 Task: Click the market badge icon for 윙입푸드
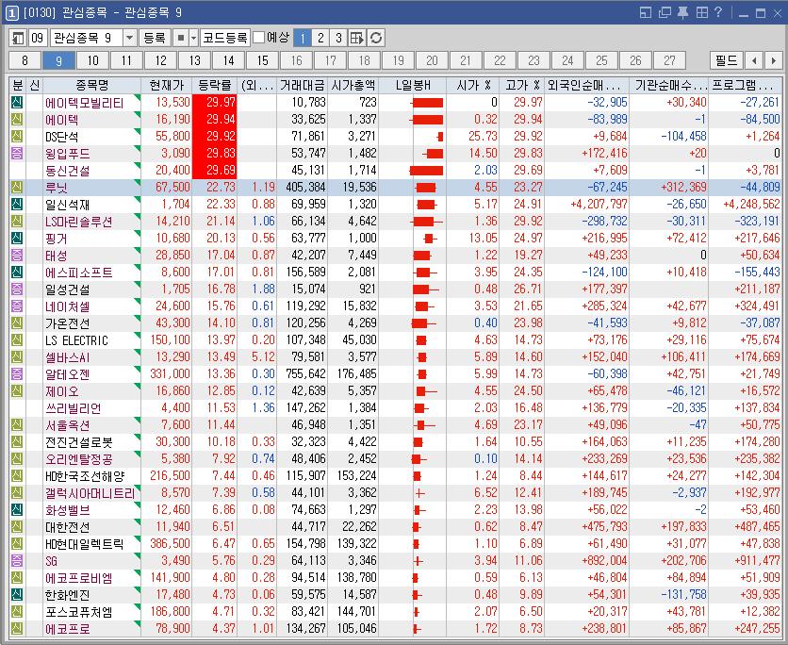click(x=17, y=154)
